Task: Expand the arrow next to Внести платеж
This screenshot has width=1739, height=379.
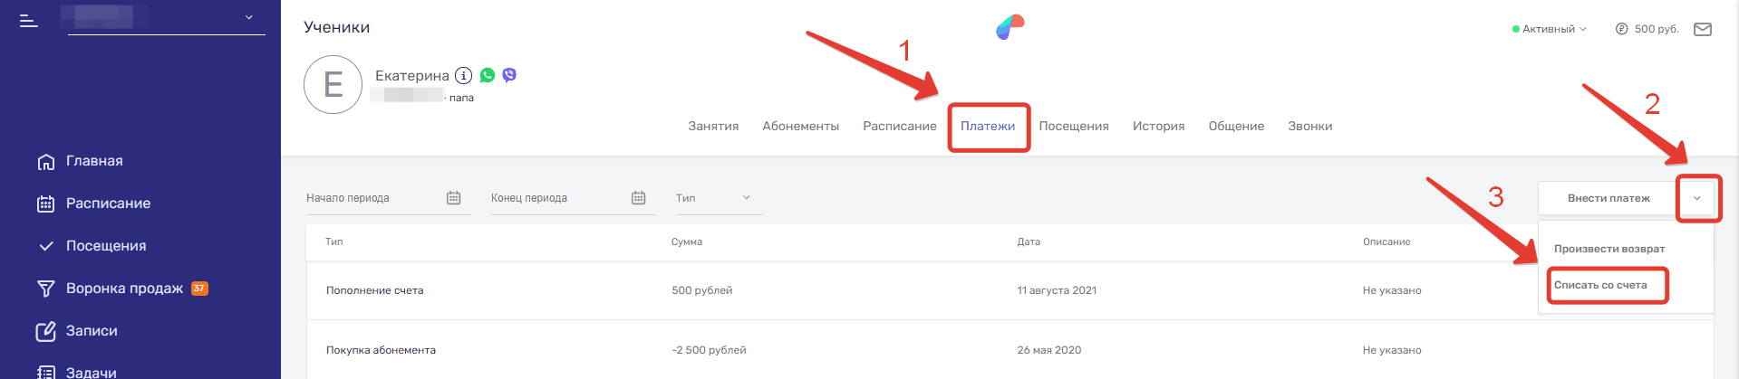Action: click(x=1697, y=198)
